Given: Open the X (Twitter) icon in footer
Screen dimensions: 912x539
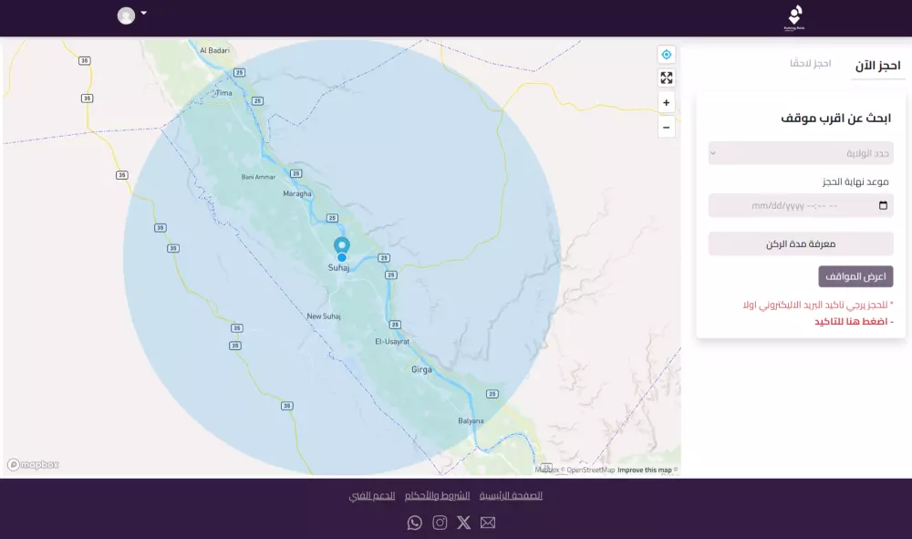Looking at the screenshot, I should click(x=463, y=523).
